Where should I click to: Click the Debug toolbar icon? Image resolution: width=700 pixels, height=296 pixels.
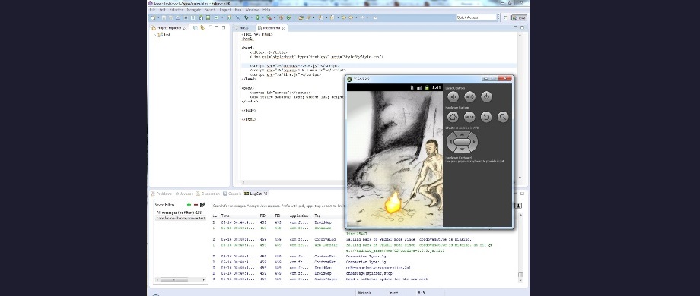(246, 17)
